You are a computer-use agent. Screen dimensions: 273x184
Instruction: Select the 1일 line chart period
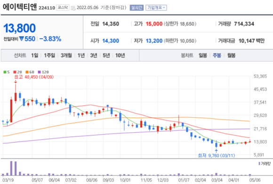click(35, 56)
